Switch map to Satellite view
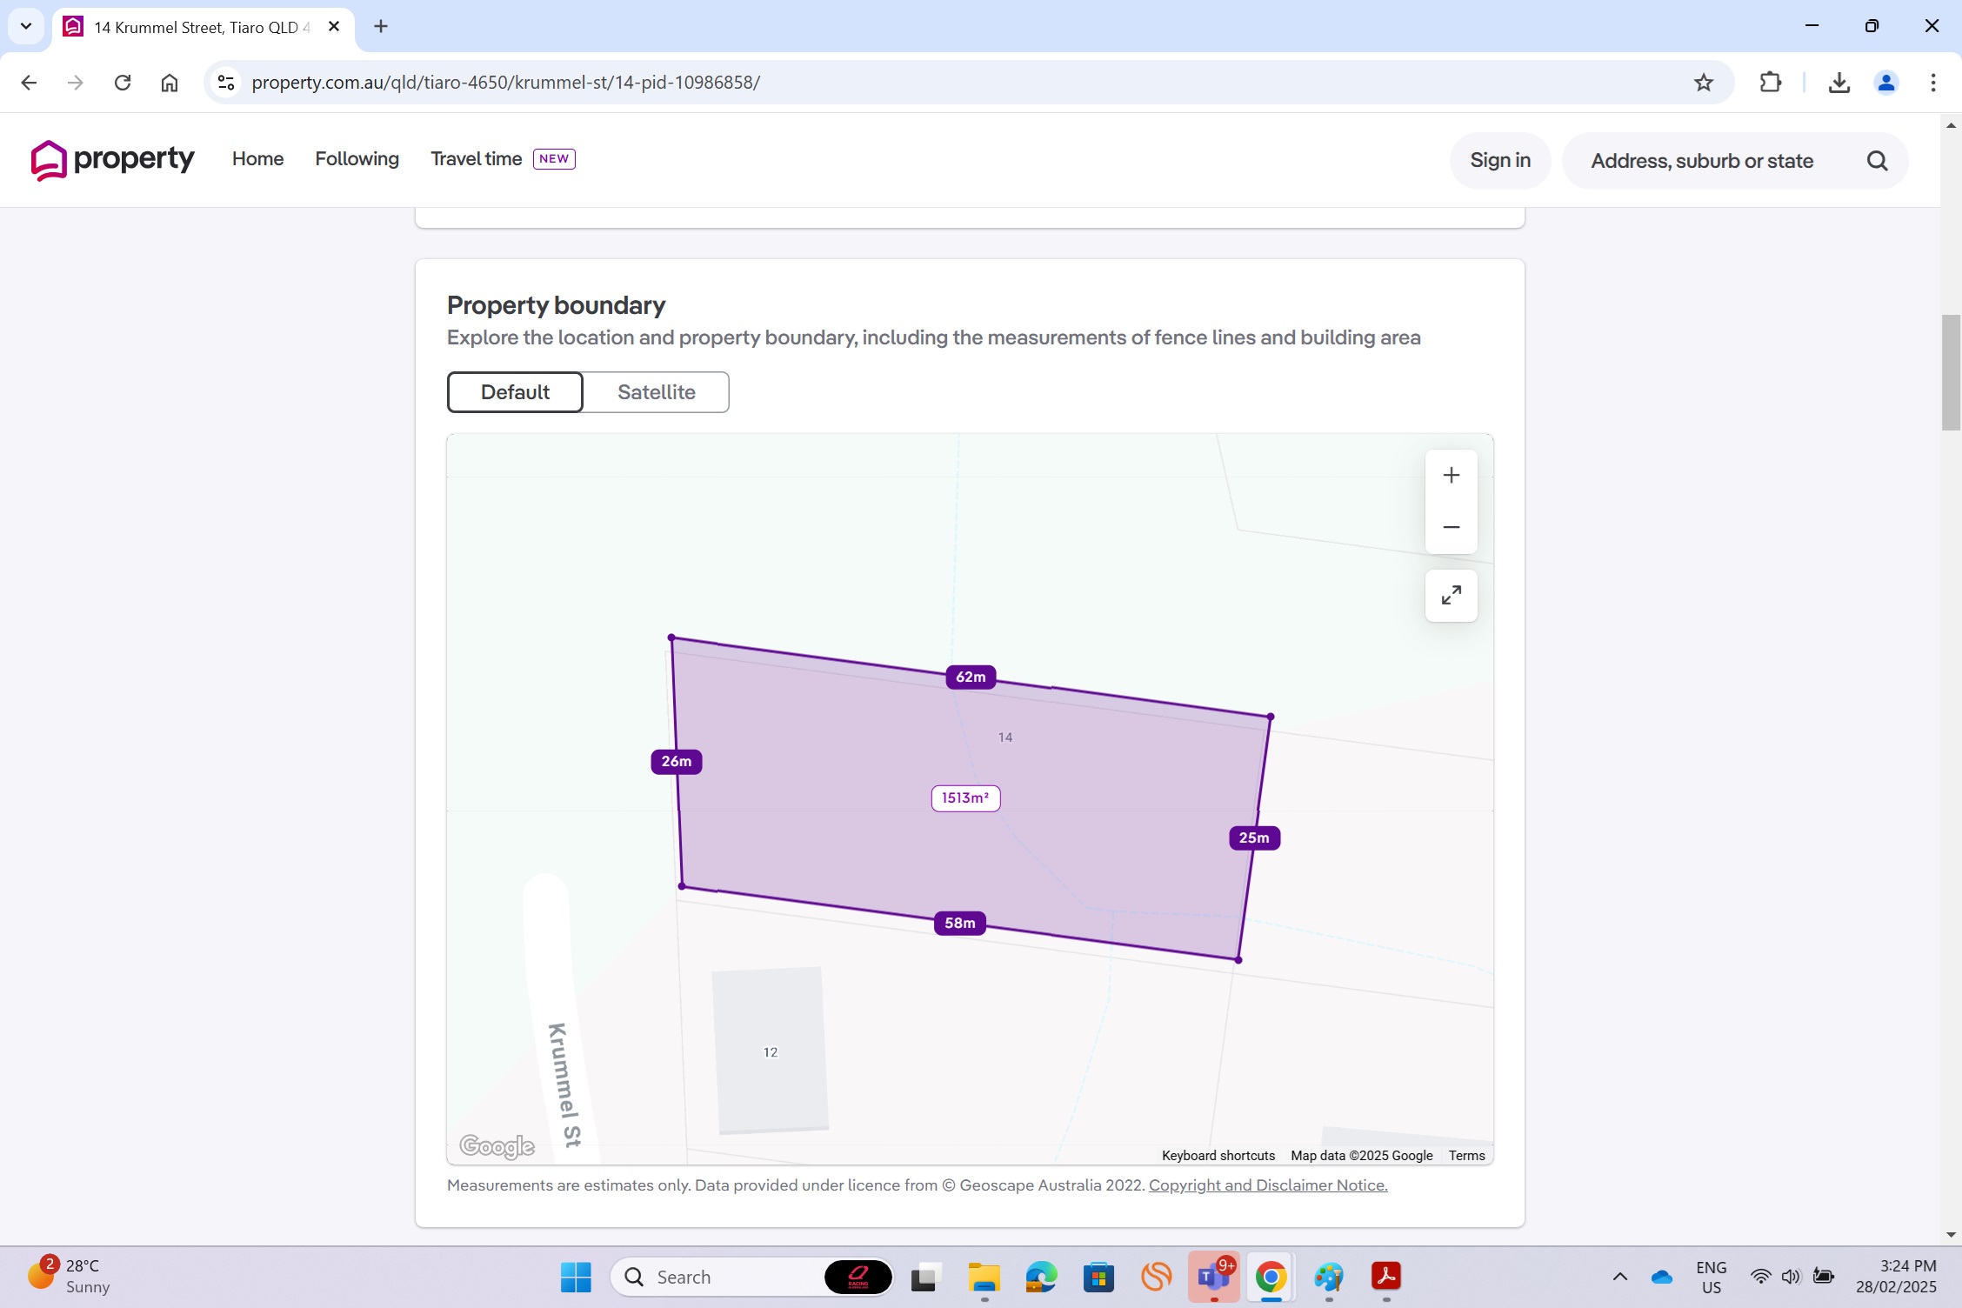 [656, 392]
